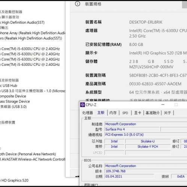
Task: Switch to the 显卡 tab in CPU-Z
Action: pyautogui.click(x=138, y=113)
